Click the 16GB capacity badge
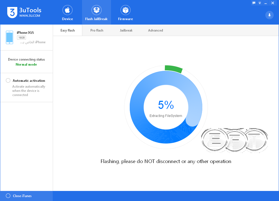This screenshot has height=201, width=279. pos(21,38)
